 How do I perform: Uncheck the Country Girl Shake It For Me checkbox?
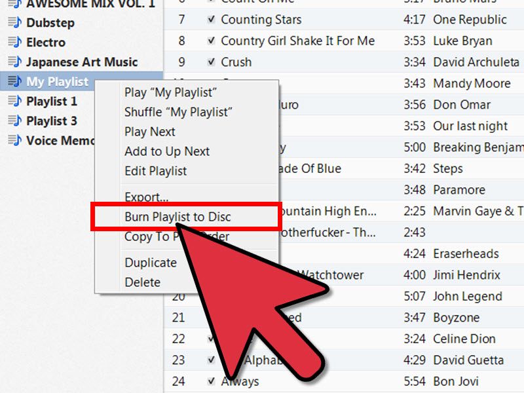coord(211,41)
